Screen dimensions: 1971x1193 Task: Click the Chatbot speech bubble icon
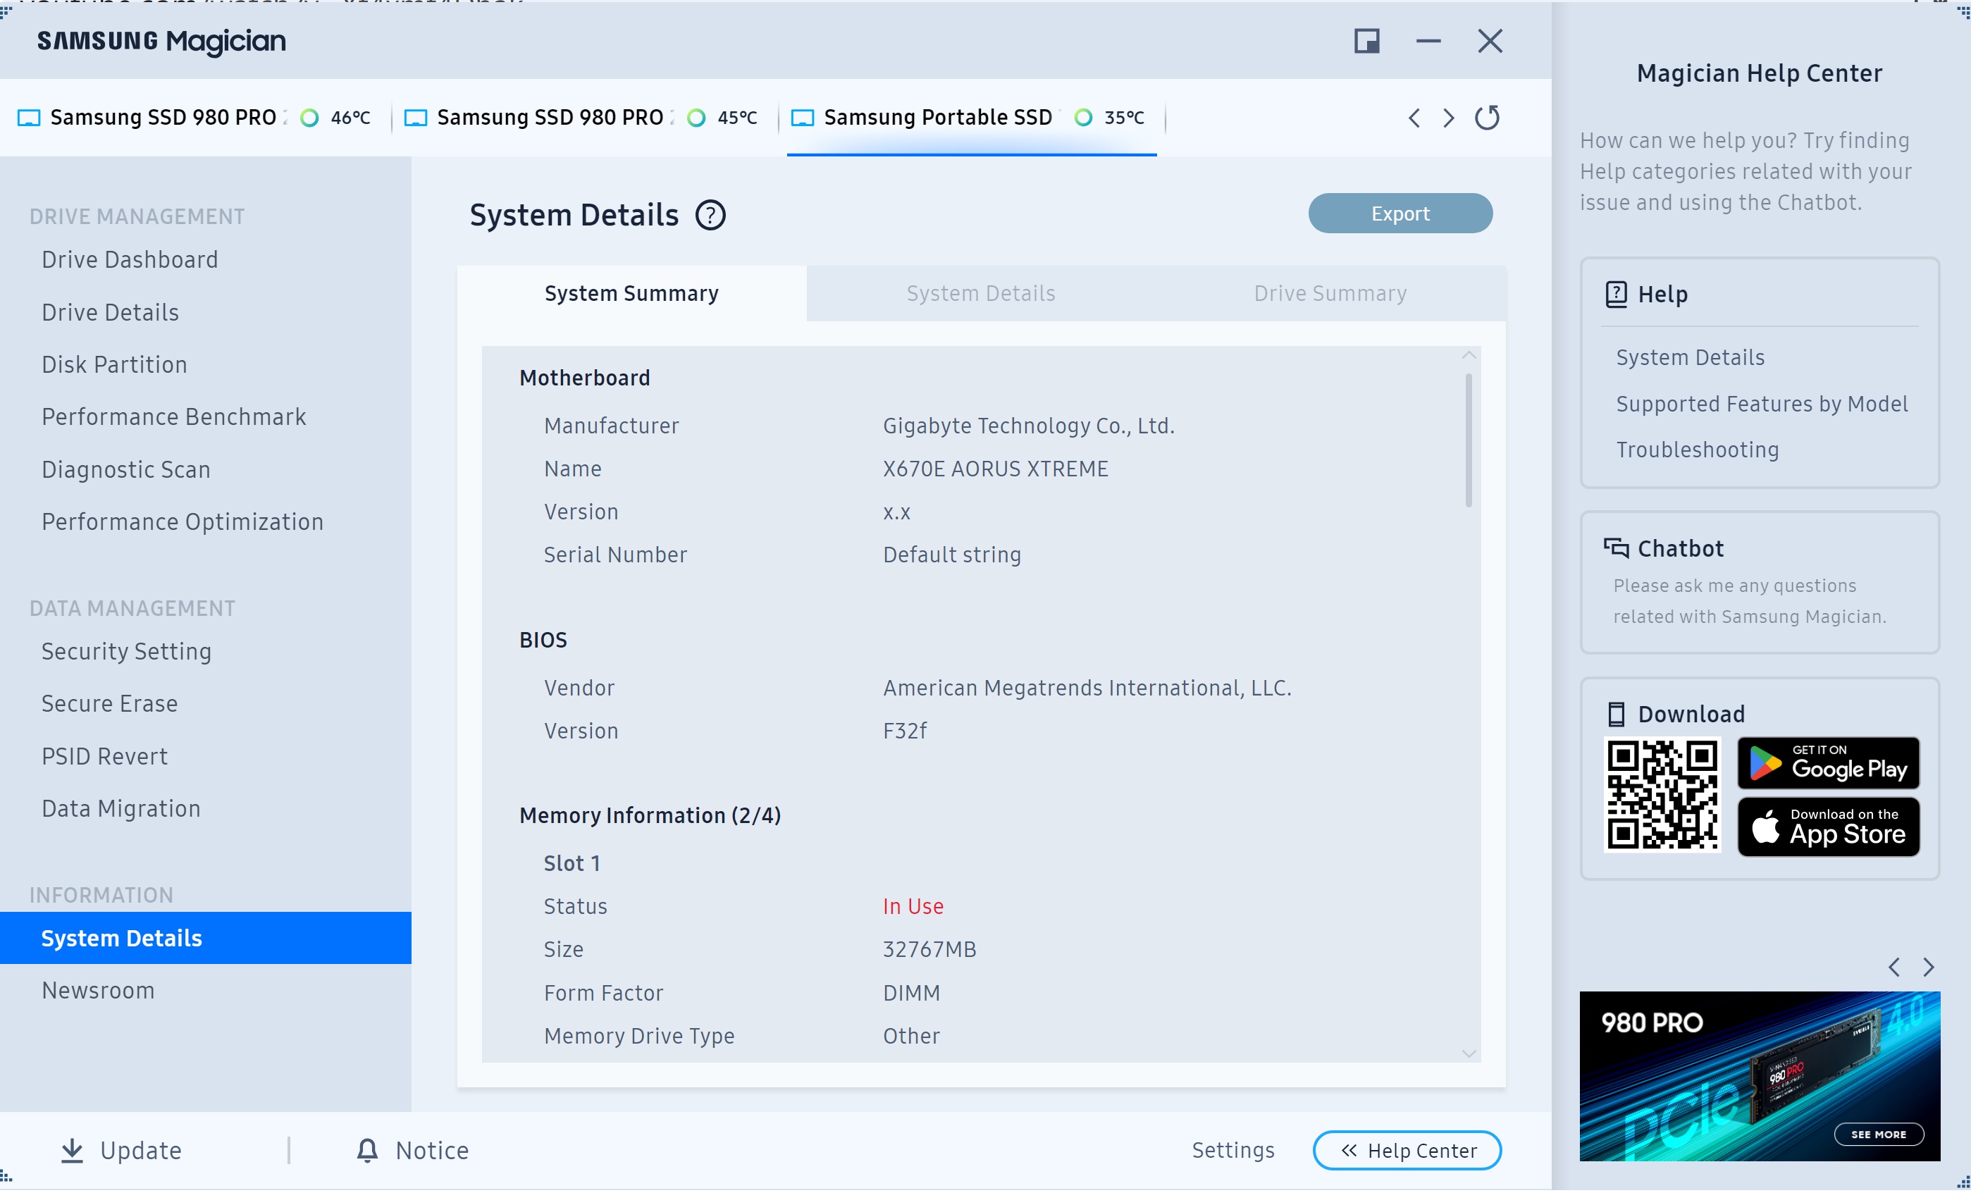1616,548
